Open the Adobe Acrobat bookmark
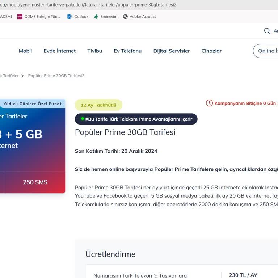 click(139, 17)
